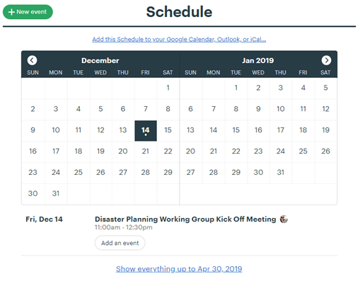The height and width of the screenshot is (281, 360).
Task: Click Add an event button
Action: point(120,243)
